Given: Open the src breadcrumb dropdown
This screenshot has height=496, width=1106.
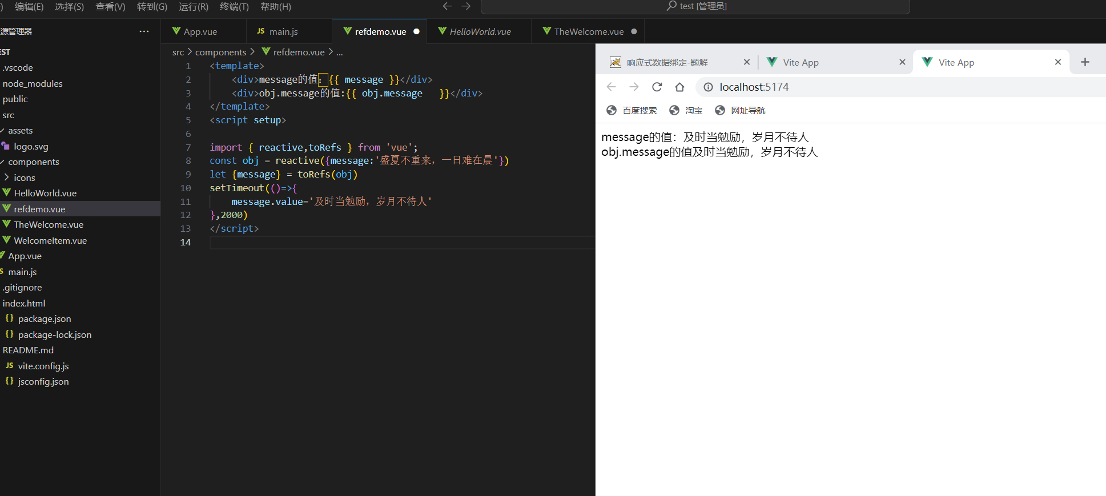Looking at the screenshot, I should coord(178,52).
